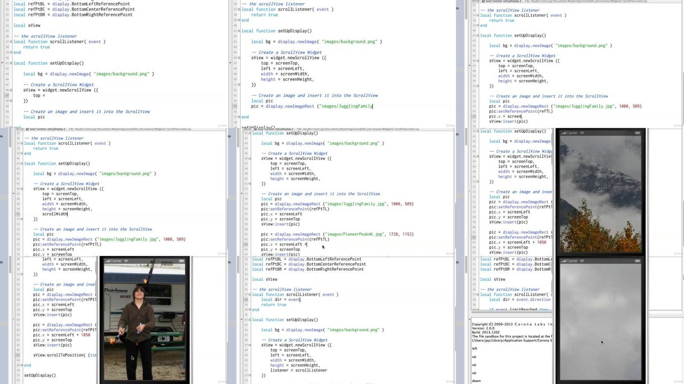Collapse scrollListener fold in the 'pic.x = screen' pane

[x=478, y=15]
